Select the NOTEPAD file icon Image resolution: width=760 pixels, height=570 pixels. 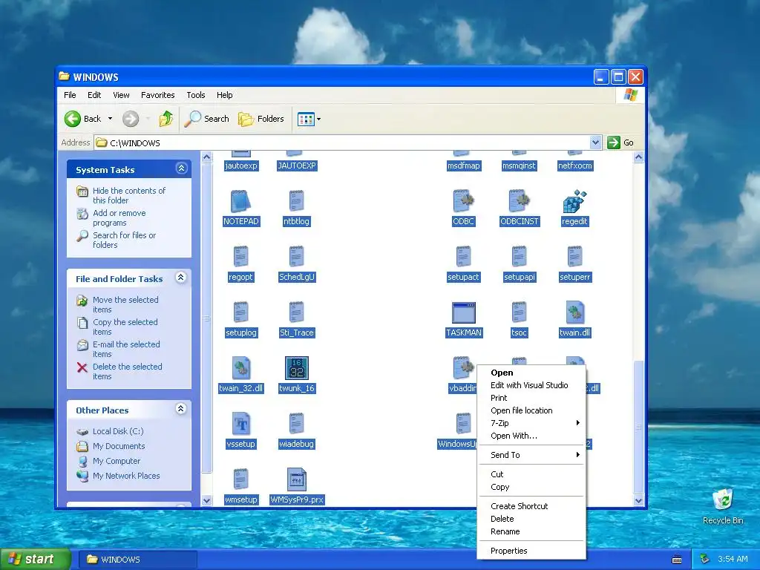pos(241,201)
